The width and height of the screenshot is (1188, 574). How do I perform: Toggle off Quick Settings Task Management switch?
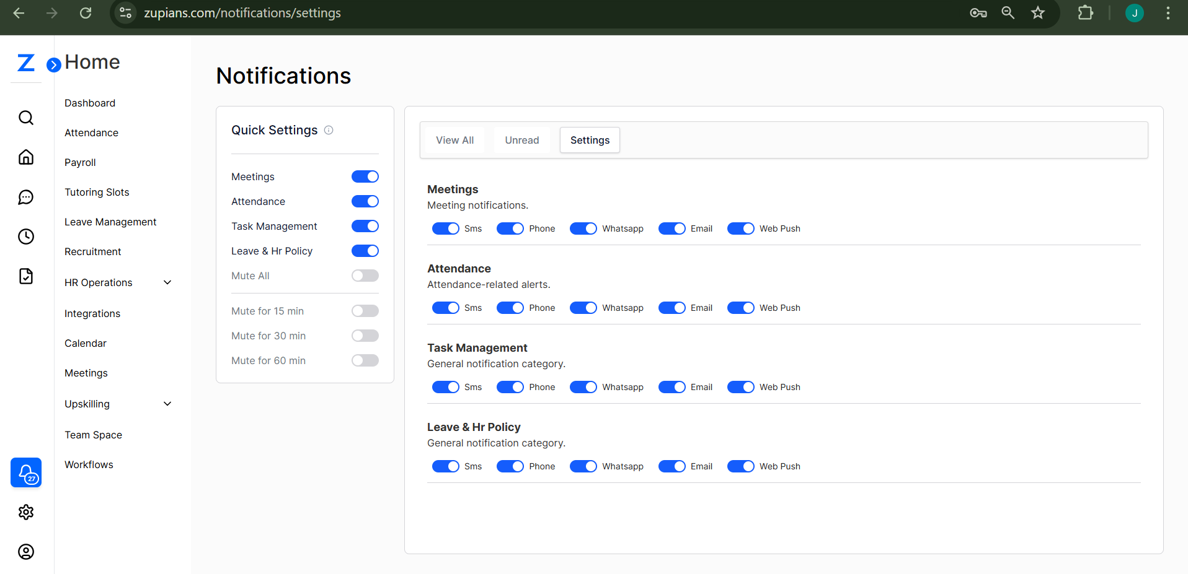[x=365, y=226]
